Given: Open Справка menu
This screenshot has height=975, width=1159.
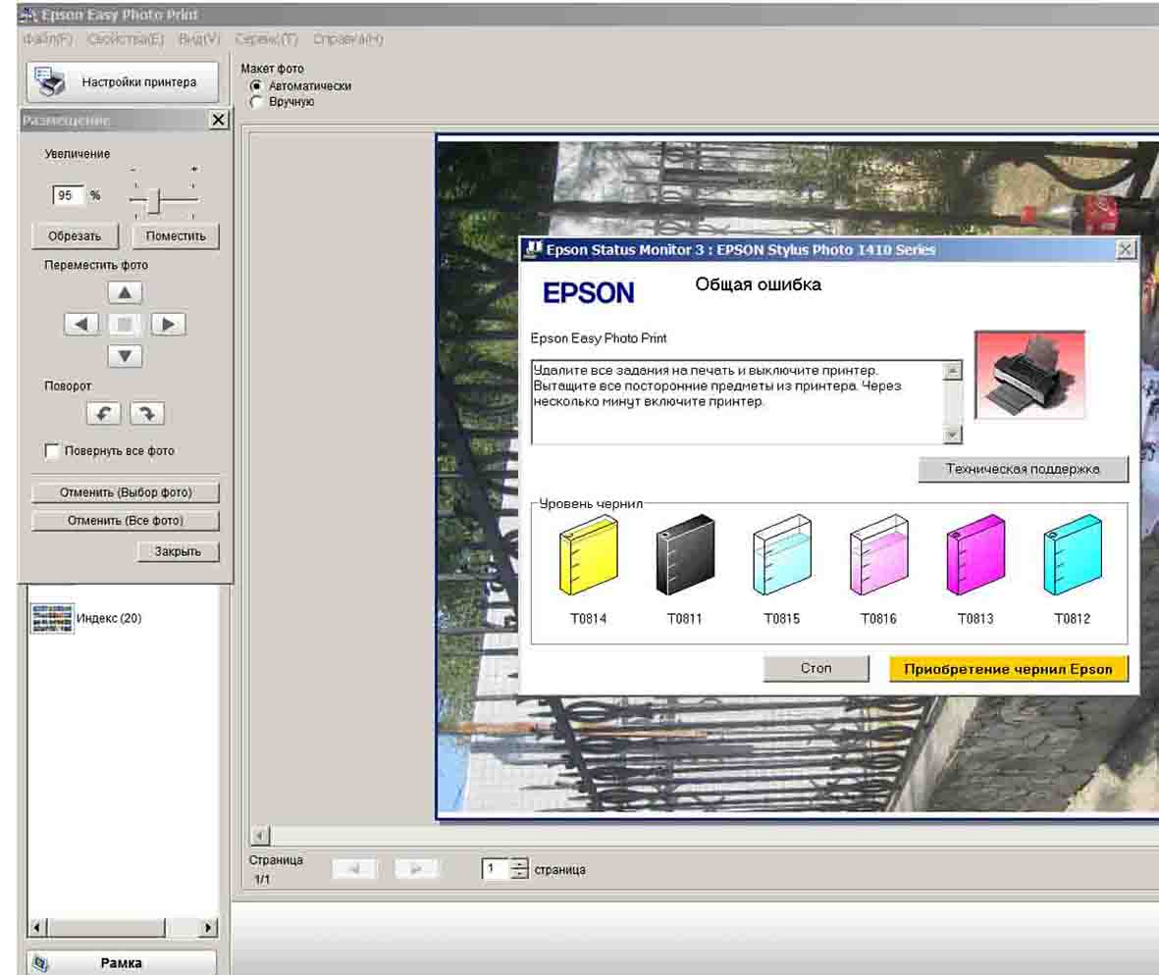Looking at the screenshot, I should [348, 39].
